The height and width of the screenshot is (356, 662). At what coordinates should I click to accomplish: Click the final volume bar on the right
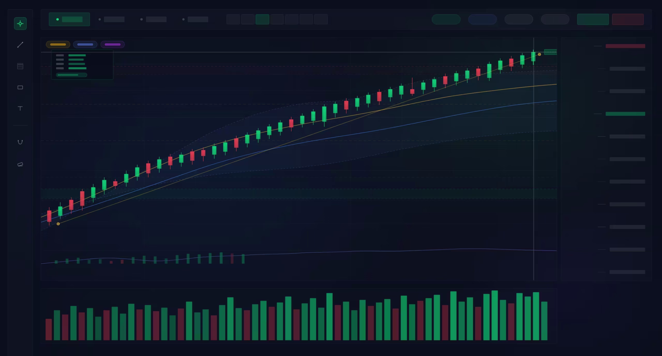(544, 321)
